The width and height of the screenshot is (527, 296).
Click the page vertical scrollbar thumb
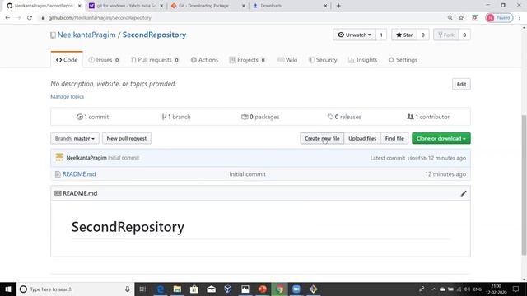[524, 184]
